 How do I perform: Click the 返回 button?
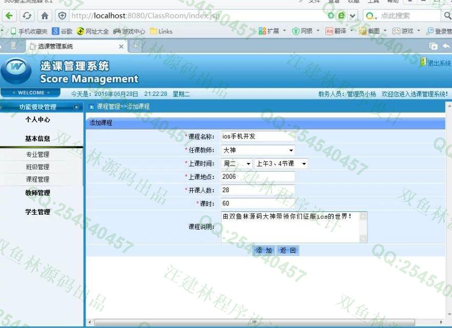pyautogui.click(x=288, y=251)
